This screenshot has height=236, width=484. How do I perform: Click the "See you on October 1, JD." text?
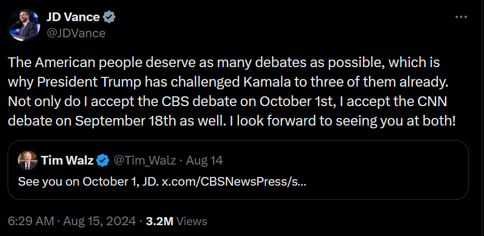(x=88, y=181)
